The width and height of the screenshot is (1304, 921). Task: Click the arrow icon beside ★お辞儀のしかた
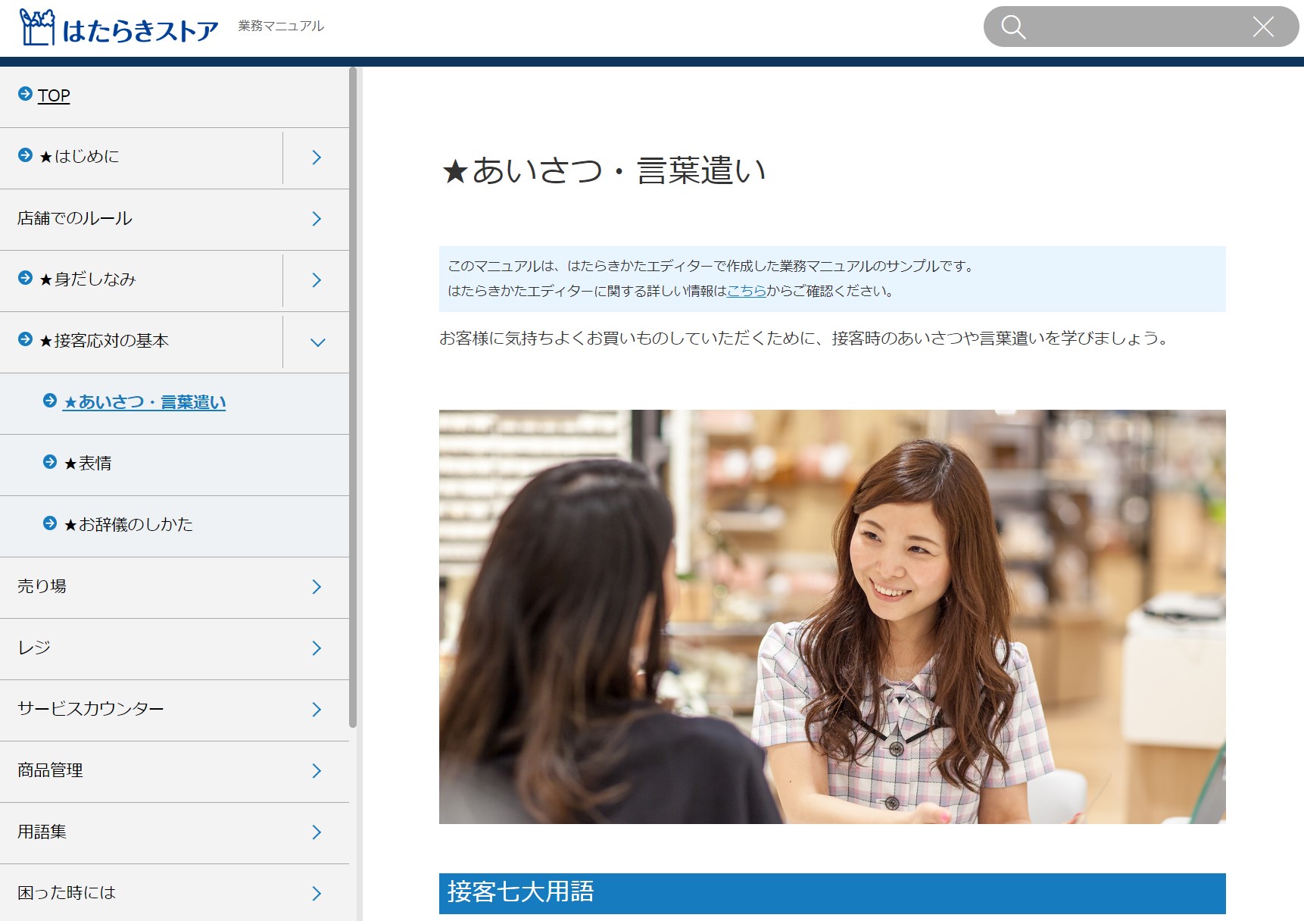coord(50,523)
